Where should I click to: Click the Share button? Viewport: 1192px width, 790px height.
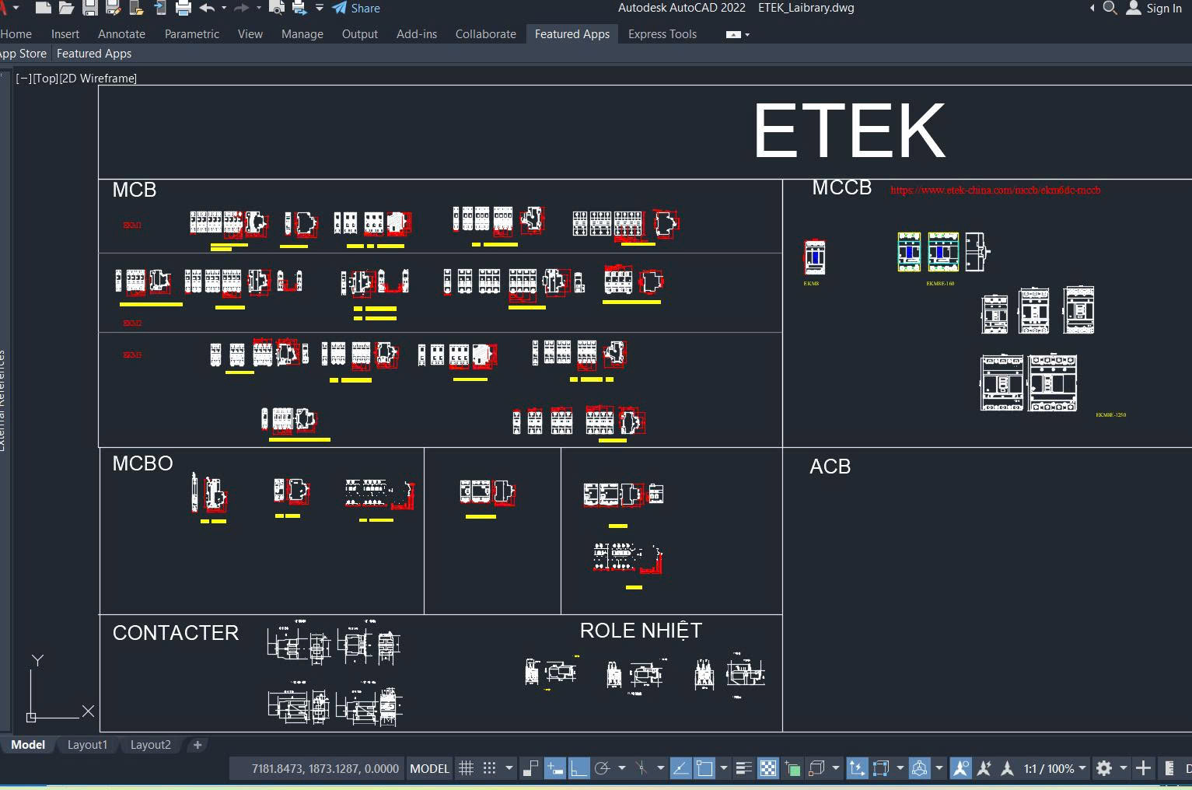pos(356,8)
